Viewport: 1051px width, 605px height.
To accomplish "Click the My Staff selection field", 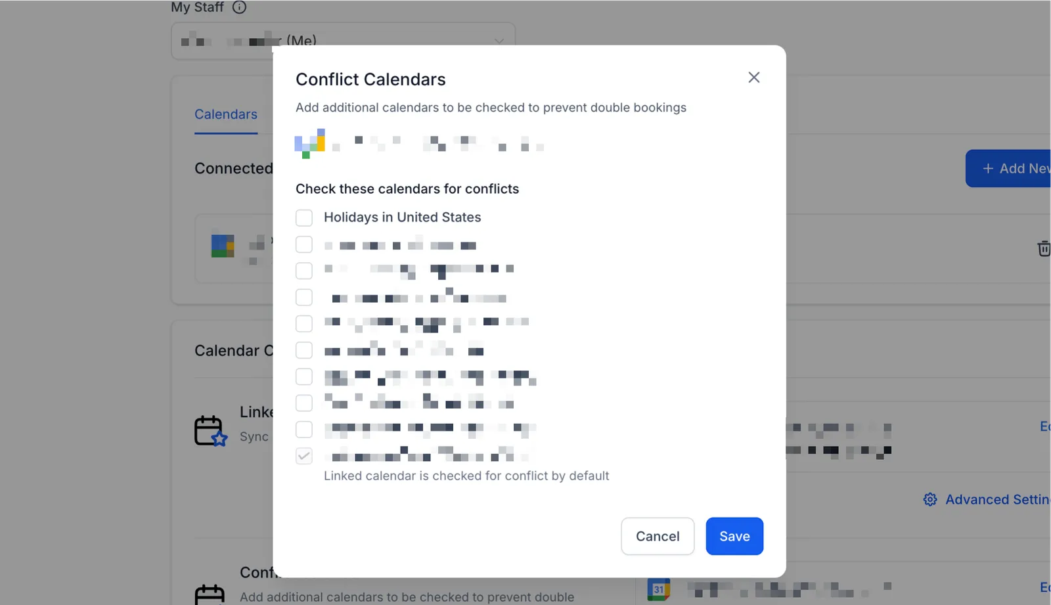I will (x=343, y=41).
